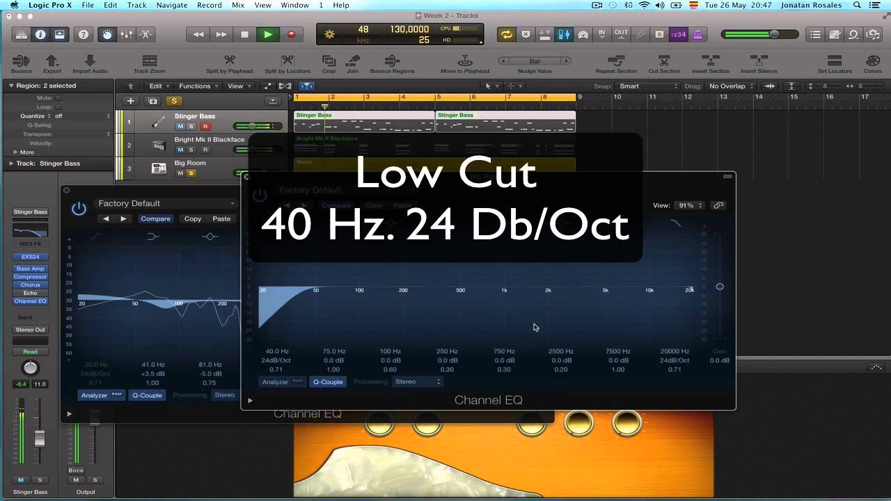
Task: Click the Rewind transport button
Action: coord(198,35)
